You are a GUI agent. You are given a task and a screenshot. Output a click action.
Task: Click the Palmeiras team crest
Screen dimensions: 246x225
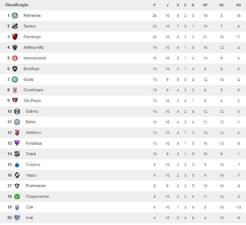click(15, 15)
